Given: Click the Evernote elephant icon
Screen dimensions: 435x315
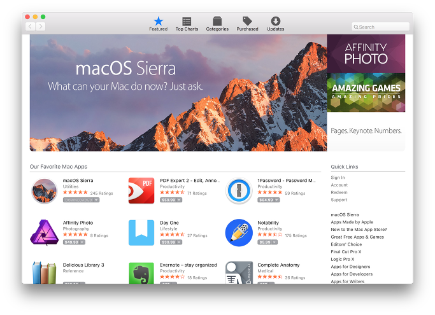Looking at the screenshot, I should point(141,273).
